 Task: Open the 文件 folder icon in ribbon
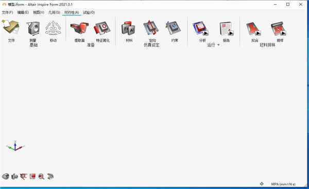coord(11,28)
